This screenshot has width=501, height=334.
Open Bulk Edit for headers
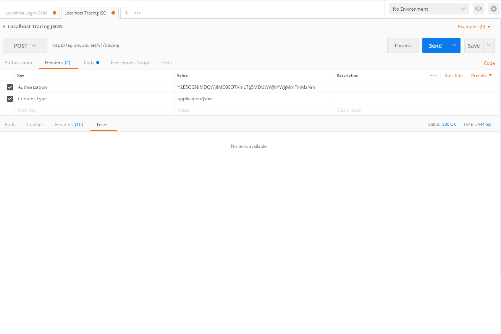coord(454,75)
